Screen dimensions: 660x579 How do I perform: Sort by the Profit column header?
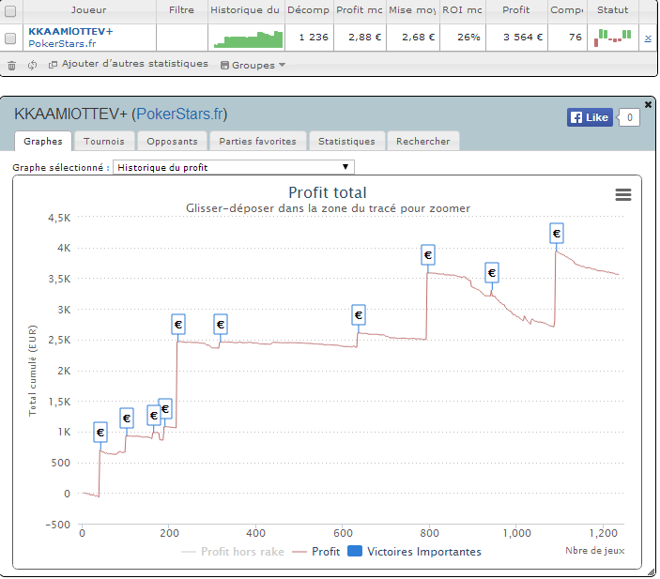click(x=516, y=10)
